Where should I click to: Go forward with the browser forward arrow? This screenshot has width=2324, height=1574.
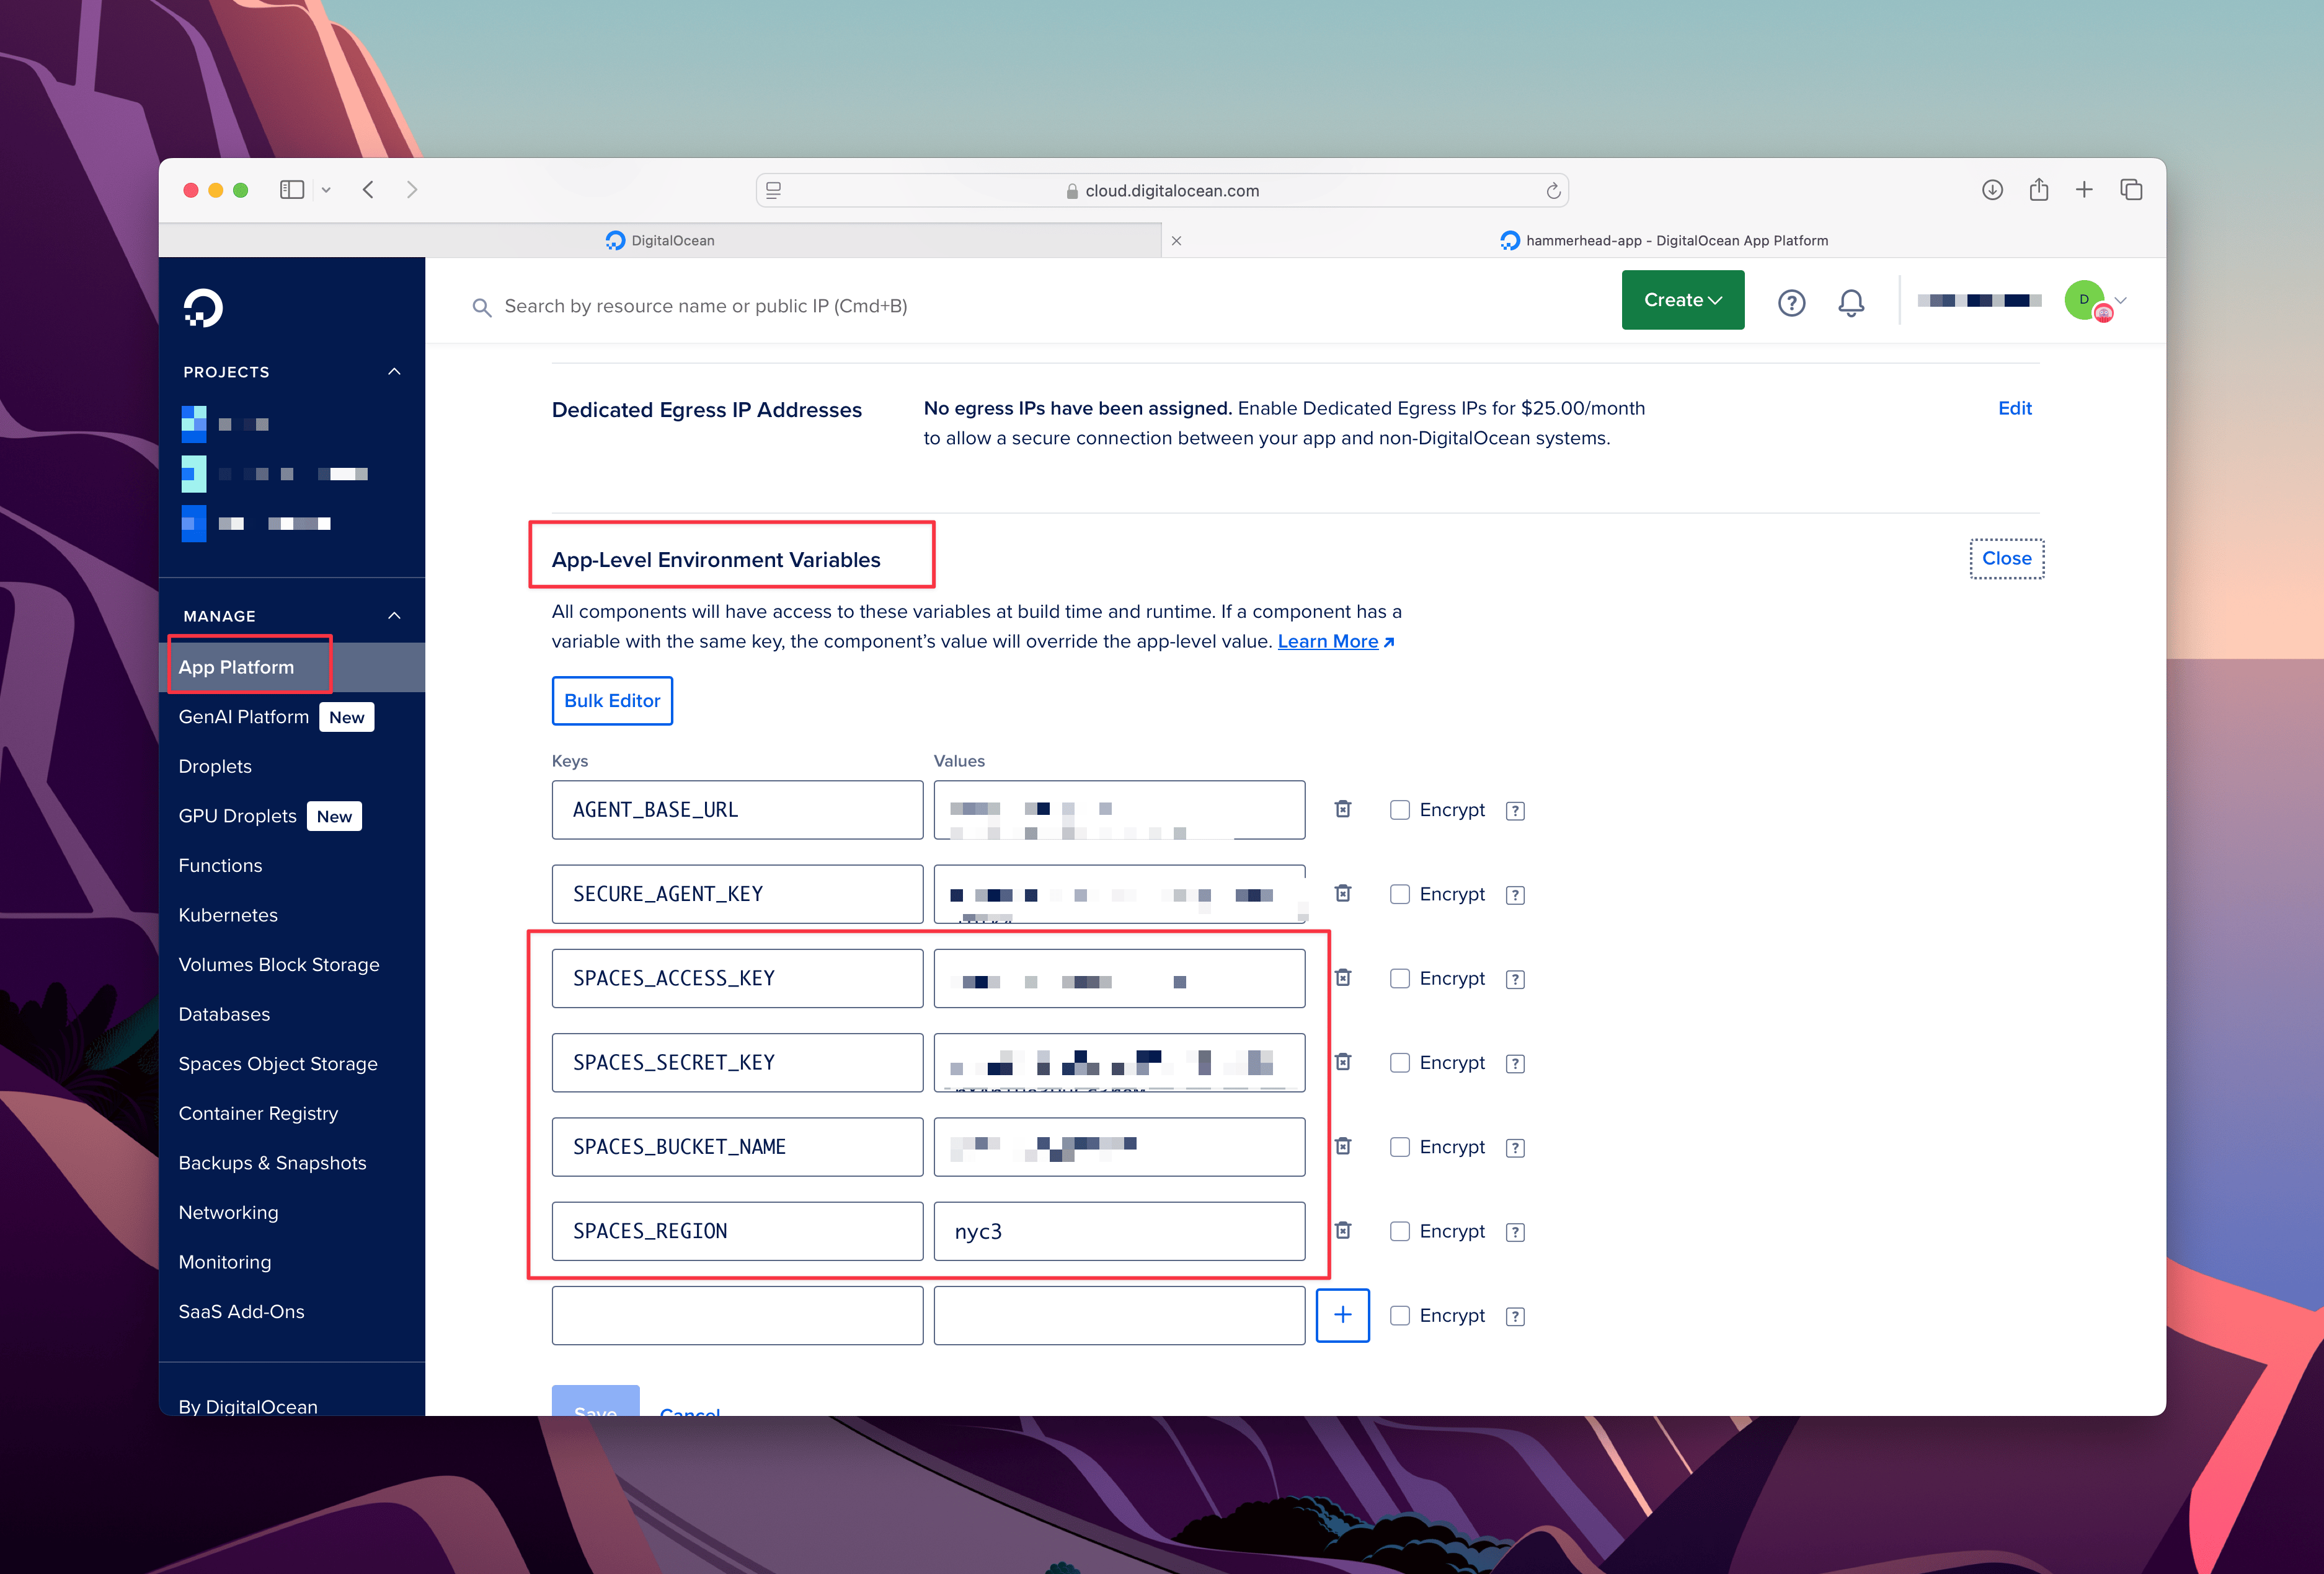pyautogui.click(x=412, y=190)
